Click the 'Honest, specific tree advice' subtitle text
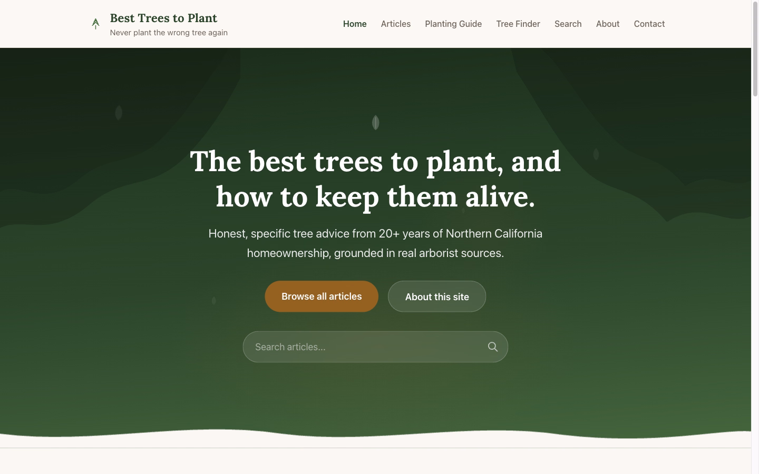The width and height of the screenshot is (759, 474). (x=375, y=243)
